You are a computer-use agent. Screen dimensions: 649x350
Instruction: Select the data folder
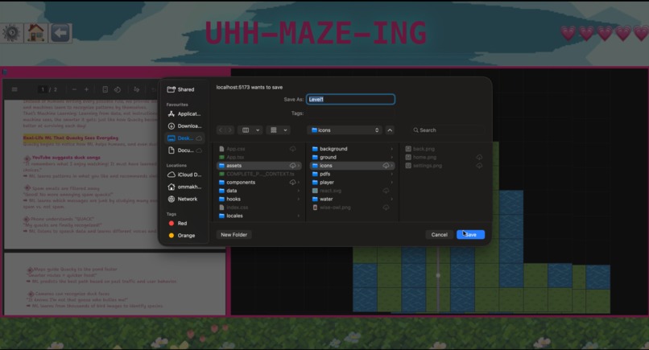tap(258, 191)
